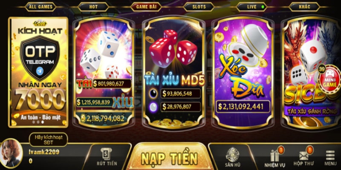Open the Xóc Đĩa game card
Viewport: 341px width, 170px height.
243,72
